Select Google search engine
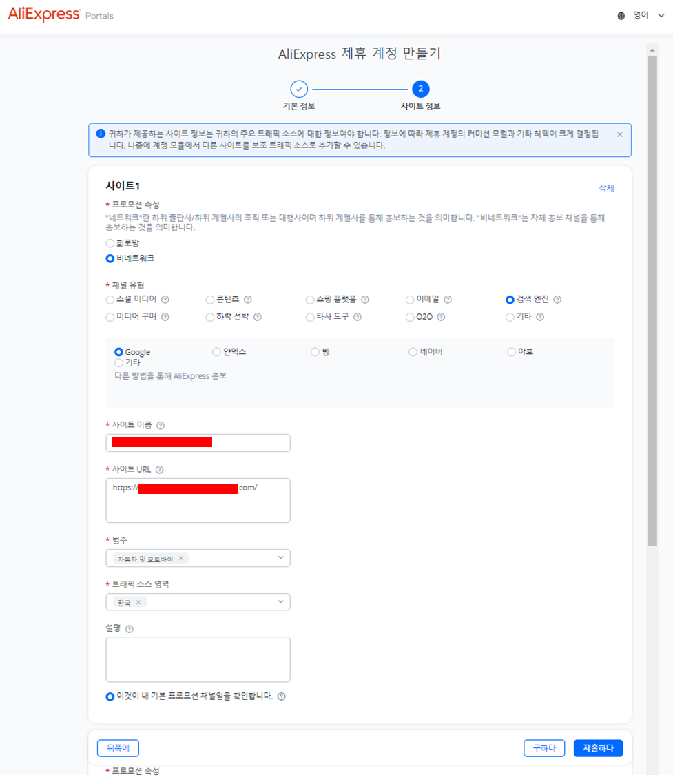The width and height of the screenshot is (673, 775). click(x=118, y=352)
